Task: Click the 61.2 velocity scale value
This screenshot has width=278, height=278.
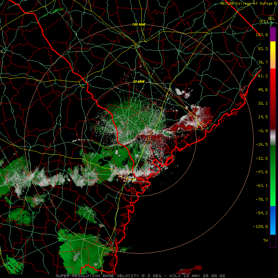Action: coord(263,76)
